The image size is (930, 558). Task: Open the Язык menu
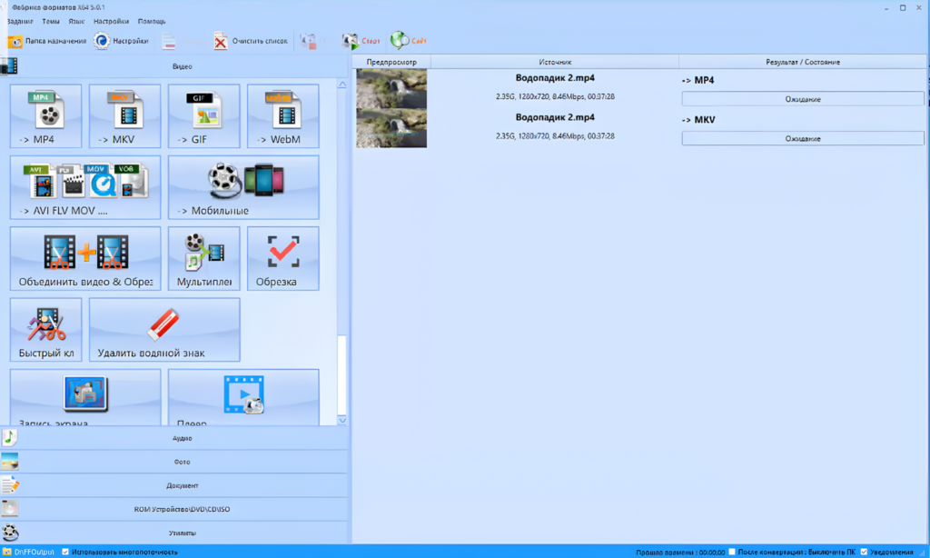76,22
